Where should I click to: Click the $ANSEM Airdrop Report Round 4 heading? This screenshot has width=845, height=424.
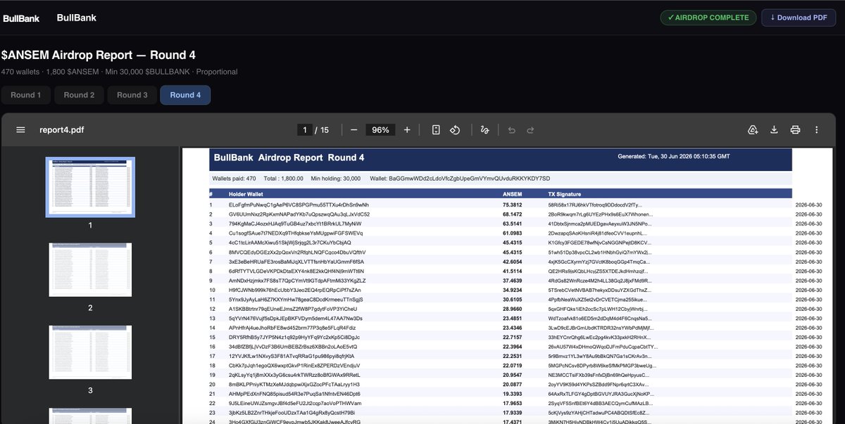click(x=98, y=55)
